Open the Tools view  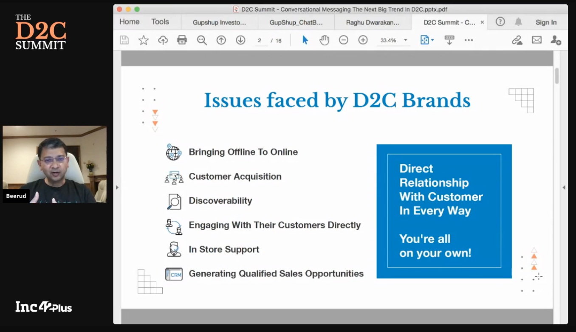(160, 22)
